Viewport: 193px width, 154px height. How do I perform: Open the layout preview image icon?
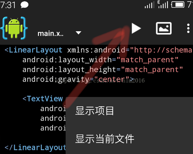[x=164, y=28]
